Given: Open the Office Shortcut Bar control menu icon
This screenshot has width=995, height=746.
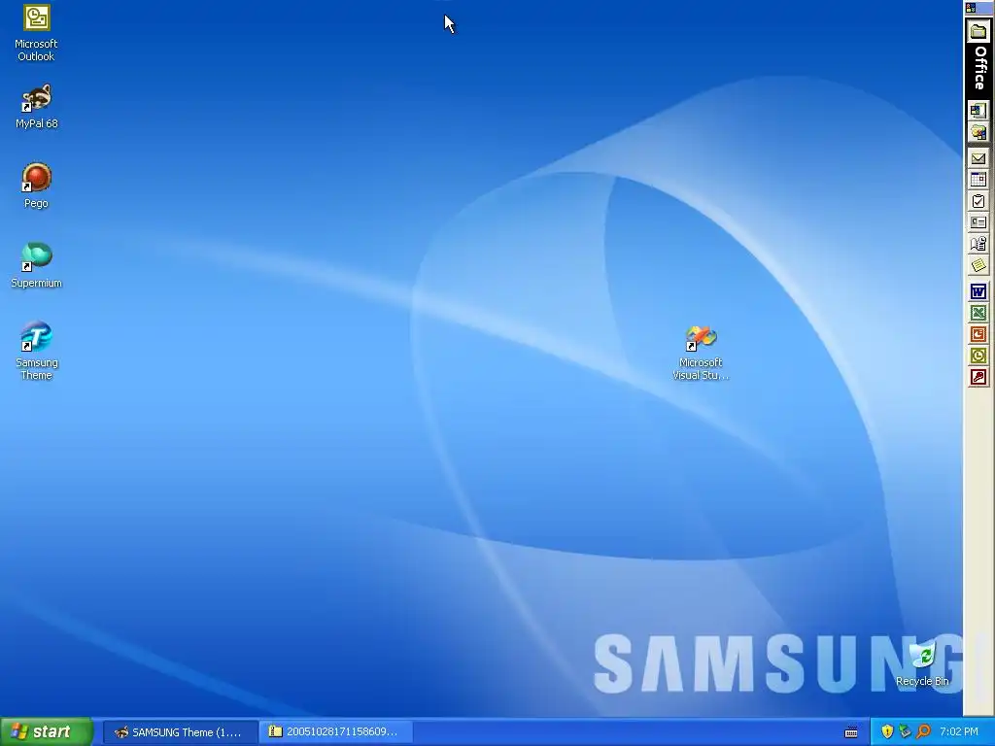Looking at the screenshot, I should pyautogui.click(x=971, y=8).
